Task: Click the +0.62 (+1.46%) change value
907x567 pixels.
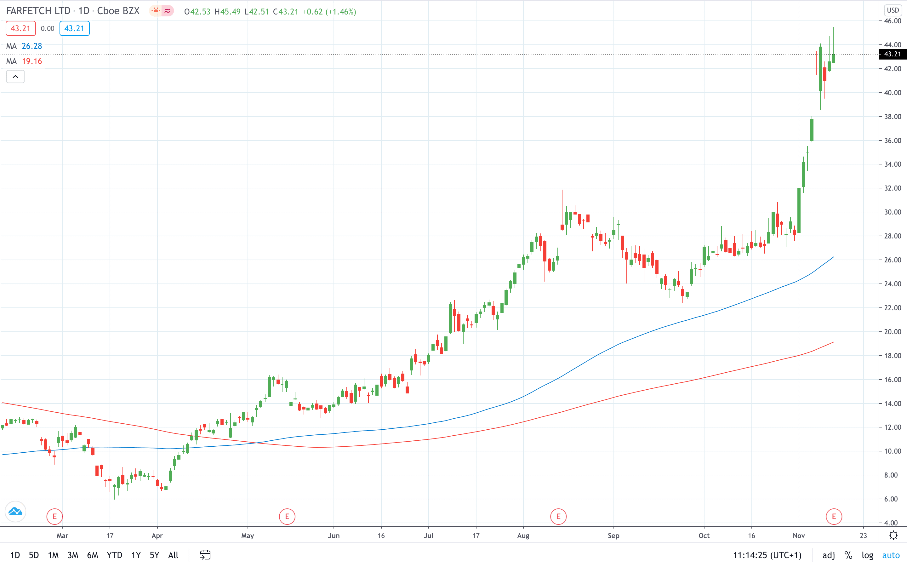Action: tap(329, 12)
